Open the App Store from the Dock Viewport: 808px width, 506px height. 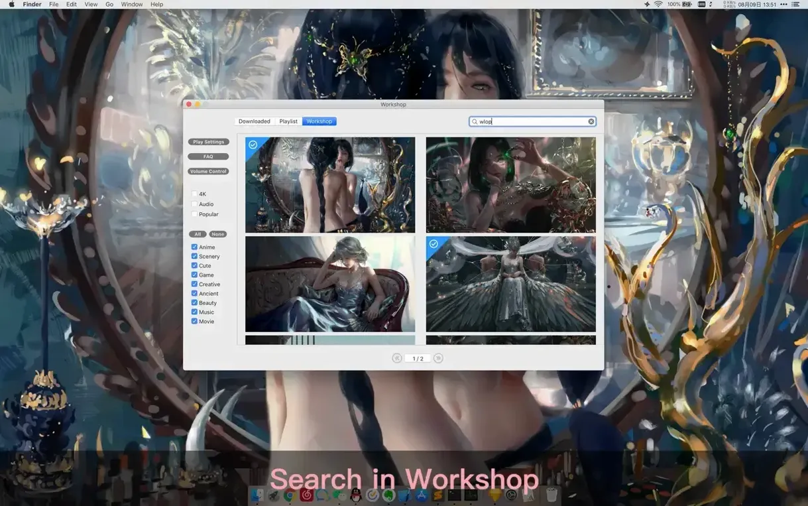(422, 495)
